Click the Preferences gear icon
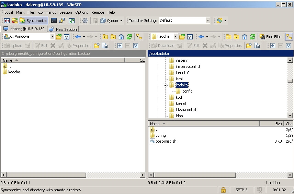 click(x=85, y=21)
